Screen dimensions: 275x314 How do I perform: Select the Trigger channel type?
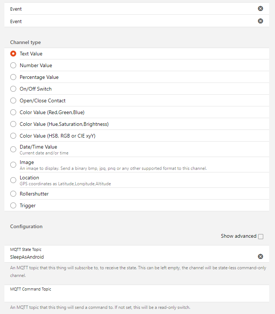[13, 205]
